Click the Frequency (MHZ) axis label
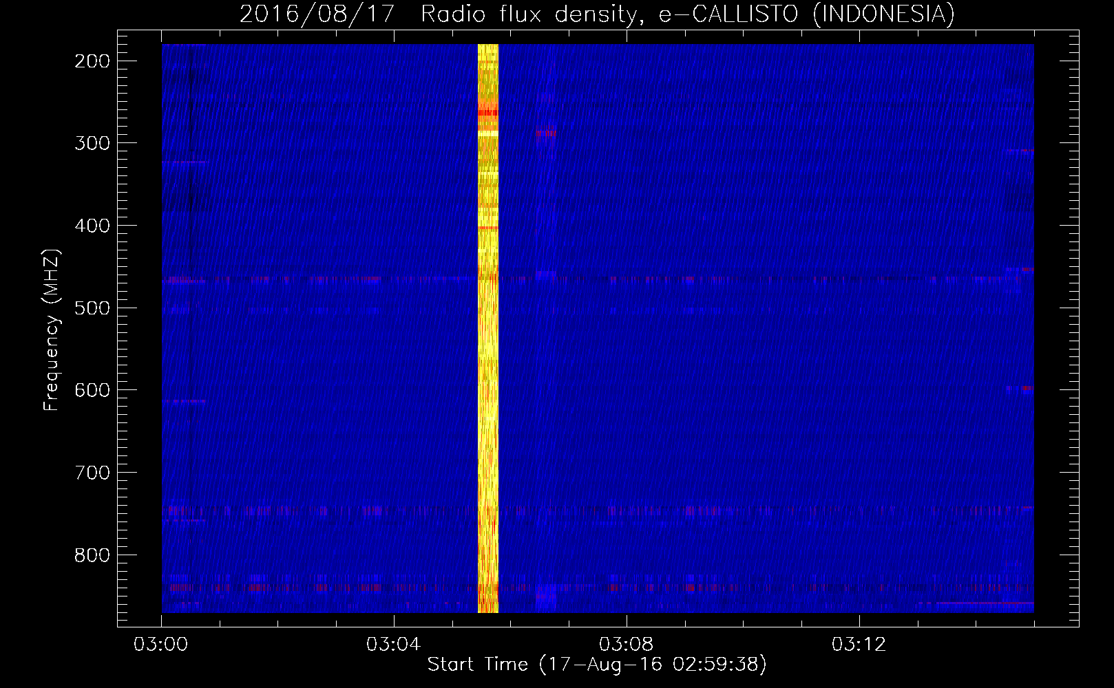The height and width of the screenshot is (688, 1114). tap(52, 330)
